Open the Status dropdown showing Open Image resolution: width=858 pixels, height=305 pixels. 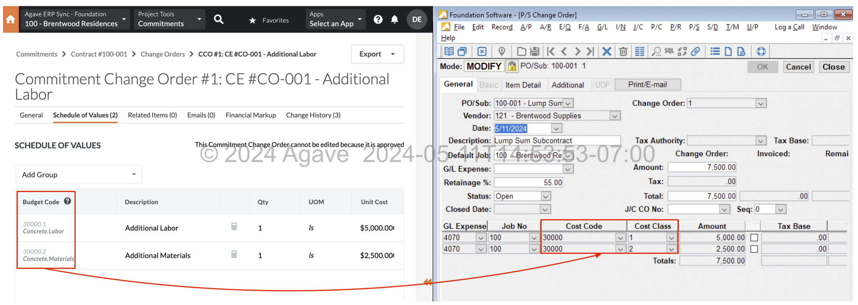pyautogui.click(x=546, y=196)
